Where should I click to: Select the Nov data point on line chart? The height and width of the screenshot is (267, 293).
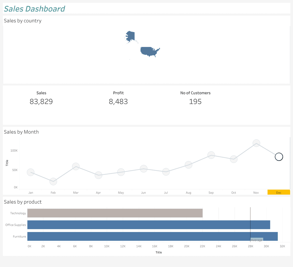256,143
